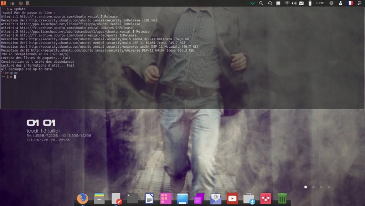This screenshot has width=365, height=206.
Task: Open the Wi-Fi network indicator
Action: pos(287,3)
